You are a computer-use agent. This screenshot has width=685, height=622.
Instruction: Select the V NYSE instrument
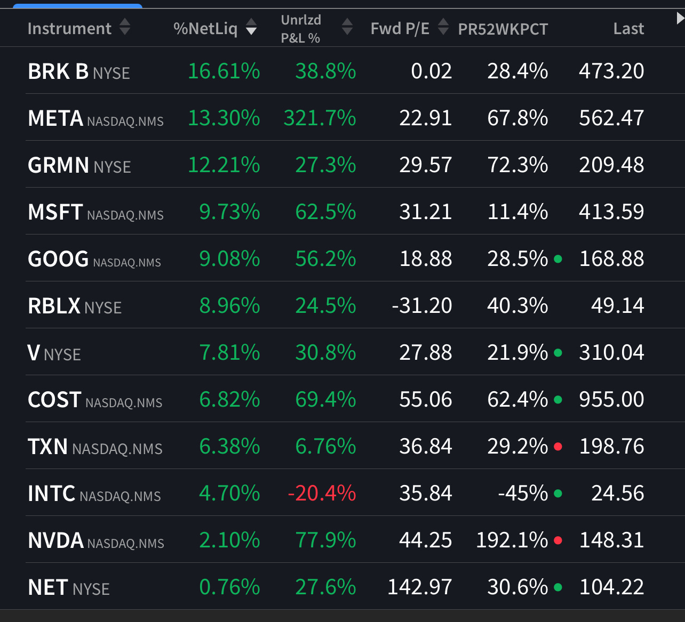[54, 353]
